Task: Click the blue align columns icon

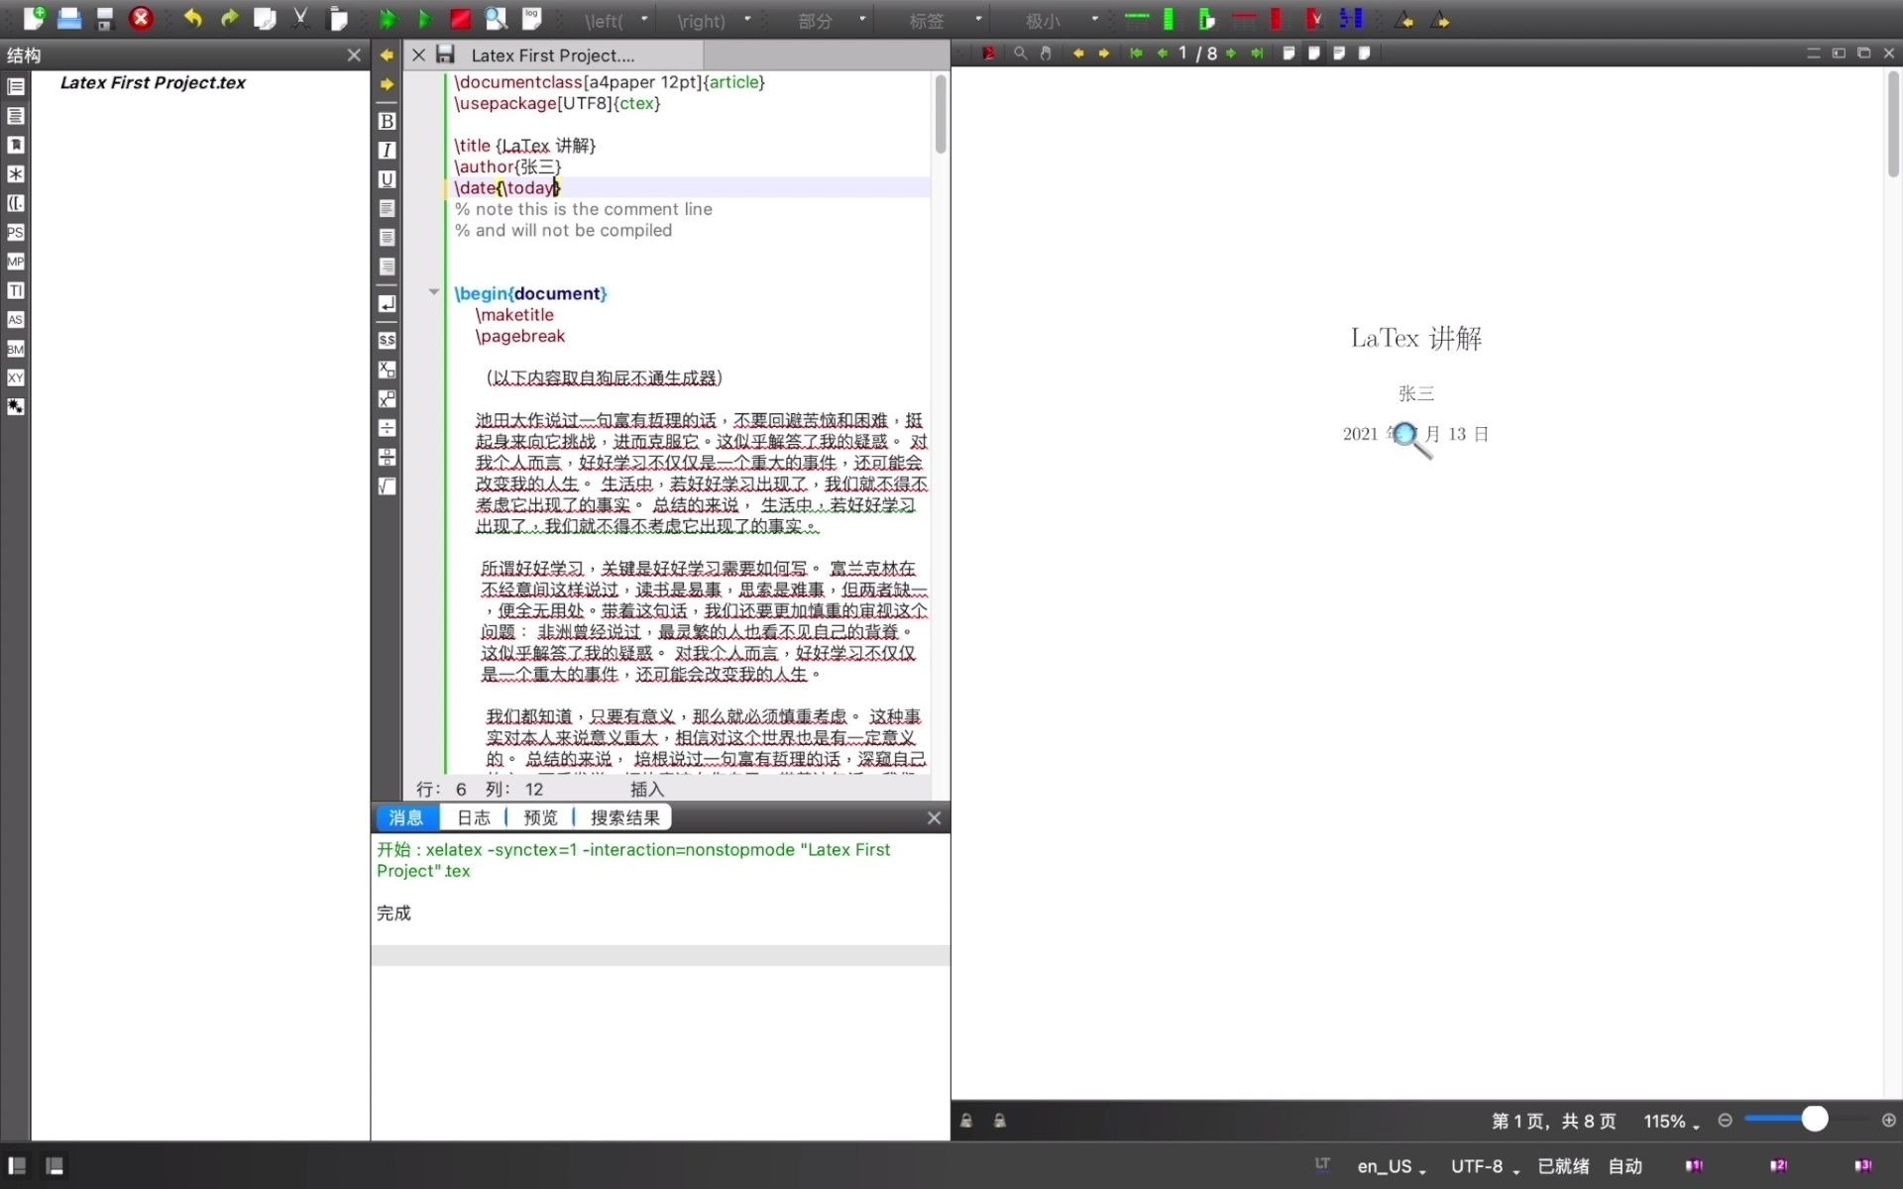Action: 1351,18
